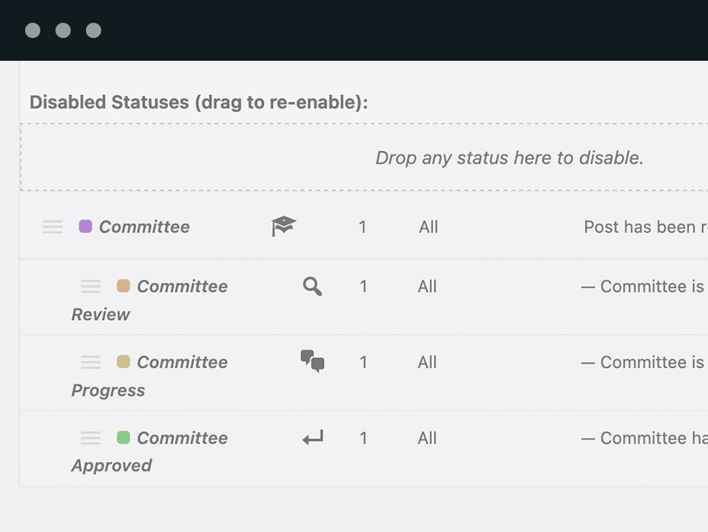Click the drag handle of Committee Review
Viewport: 708px width, 532px height.
[x=90, y=287]
